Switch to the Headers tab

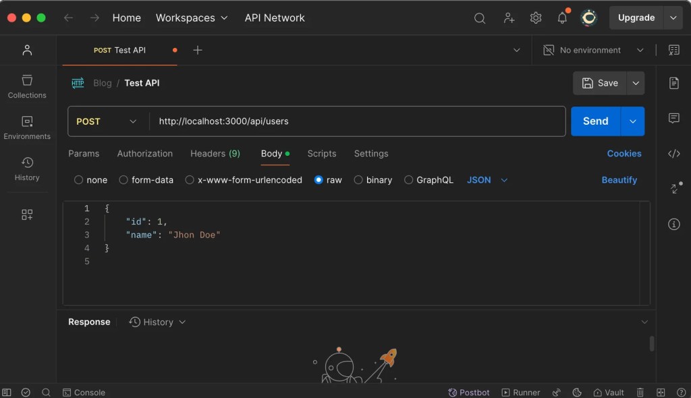(215, 153)
